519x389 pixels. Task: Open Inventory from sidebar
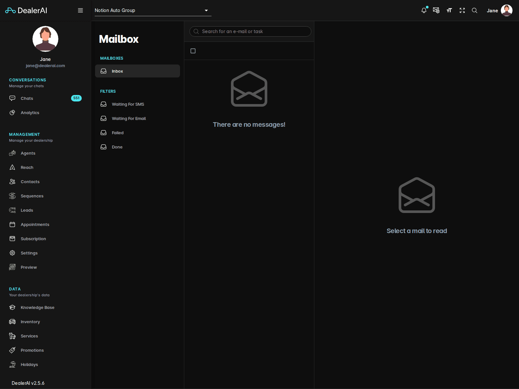point(30,322)
